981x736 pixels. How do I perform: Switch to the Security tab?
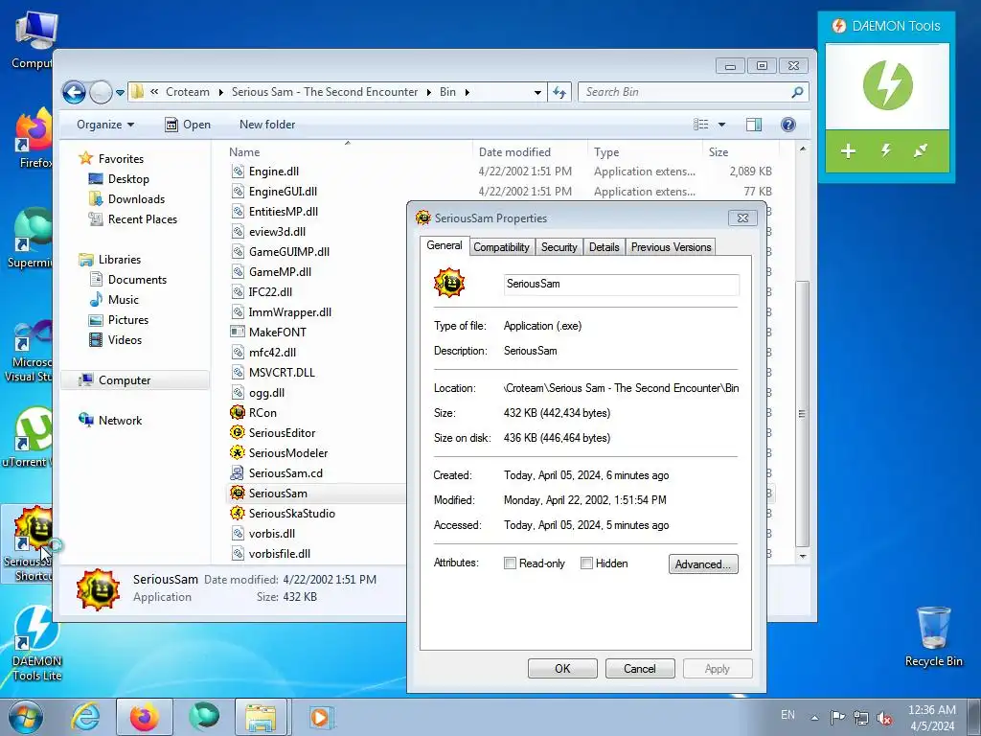[x=559, y=247]
